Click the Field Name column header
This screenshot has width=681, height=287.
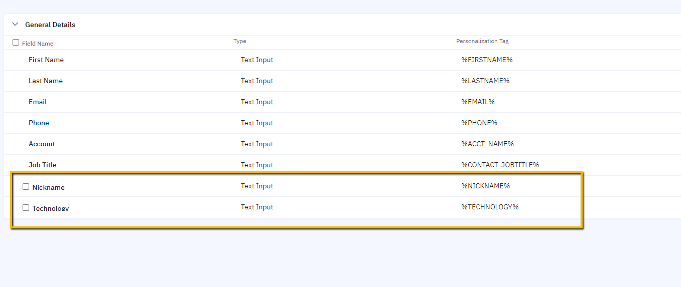38,44
